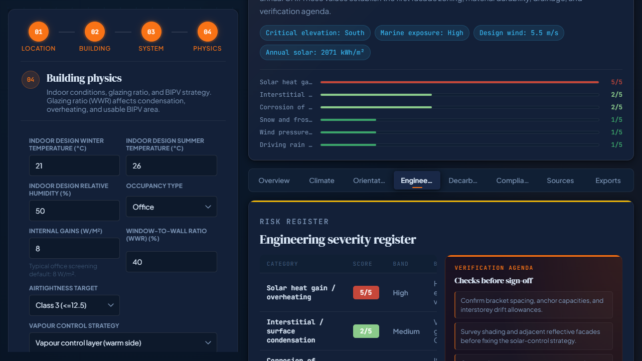The width and height of the screenshot is (642, 361).
Task: Open the Occupancy type dropdown
Action: (172, 207)
